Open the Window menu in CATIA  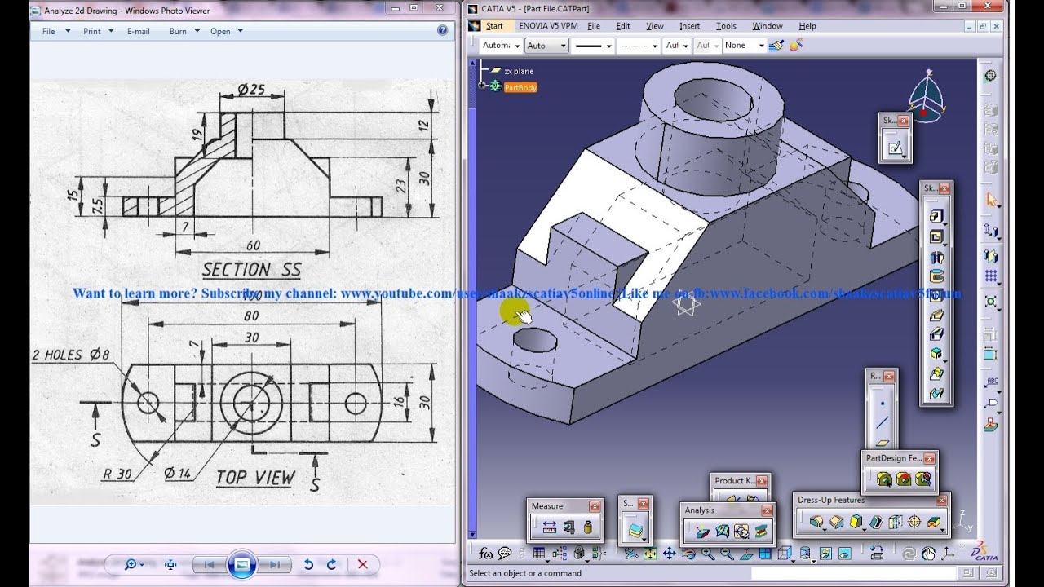[x=768, y=26]
